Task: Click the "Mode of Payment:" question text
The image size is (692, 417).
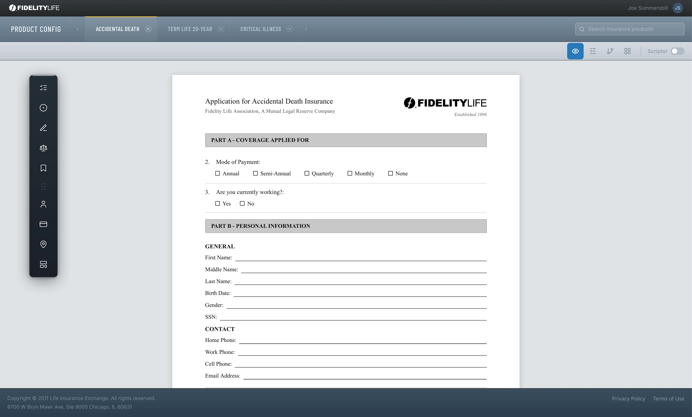Action: pyautogui.click(x=238, y=162)
